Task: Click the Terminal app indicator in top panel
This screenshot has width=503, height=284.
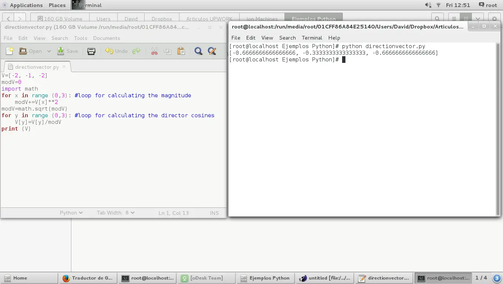Action: pyautogui.click(x=87, y=5)
